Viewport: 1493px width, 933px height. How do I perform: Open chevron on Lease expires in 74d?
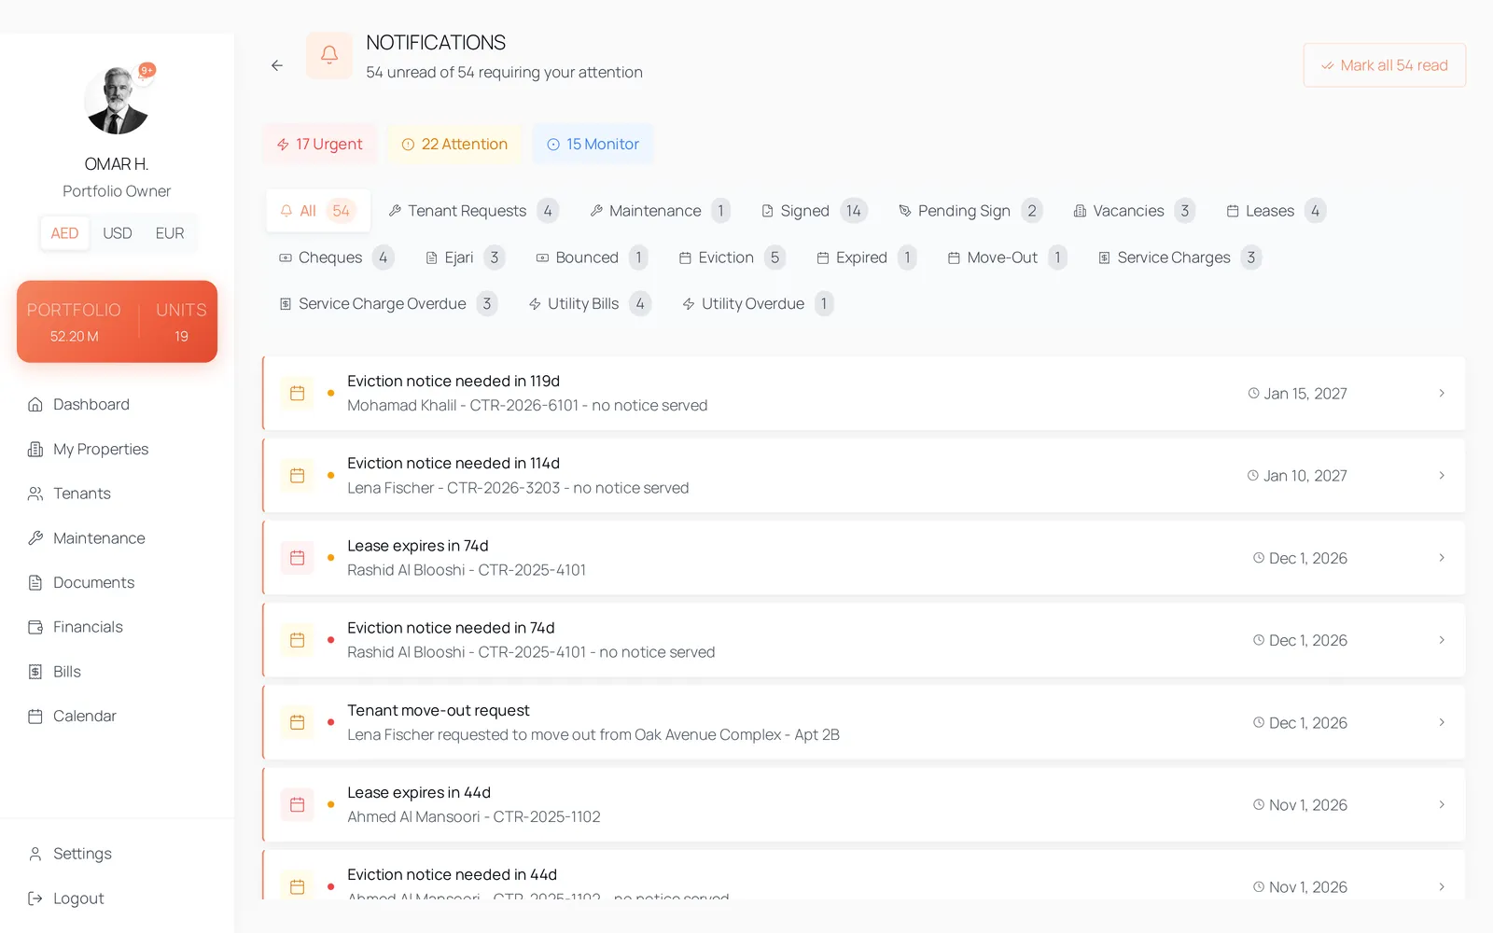(1442, 558)
